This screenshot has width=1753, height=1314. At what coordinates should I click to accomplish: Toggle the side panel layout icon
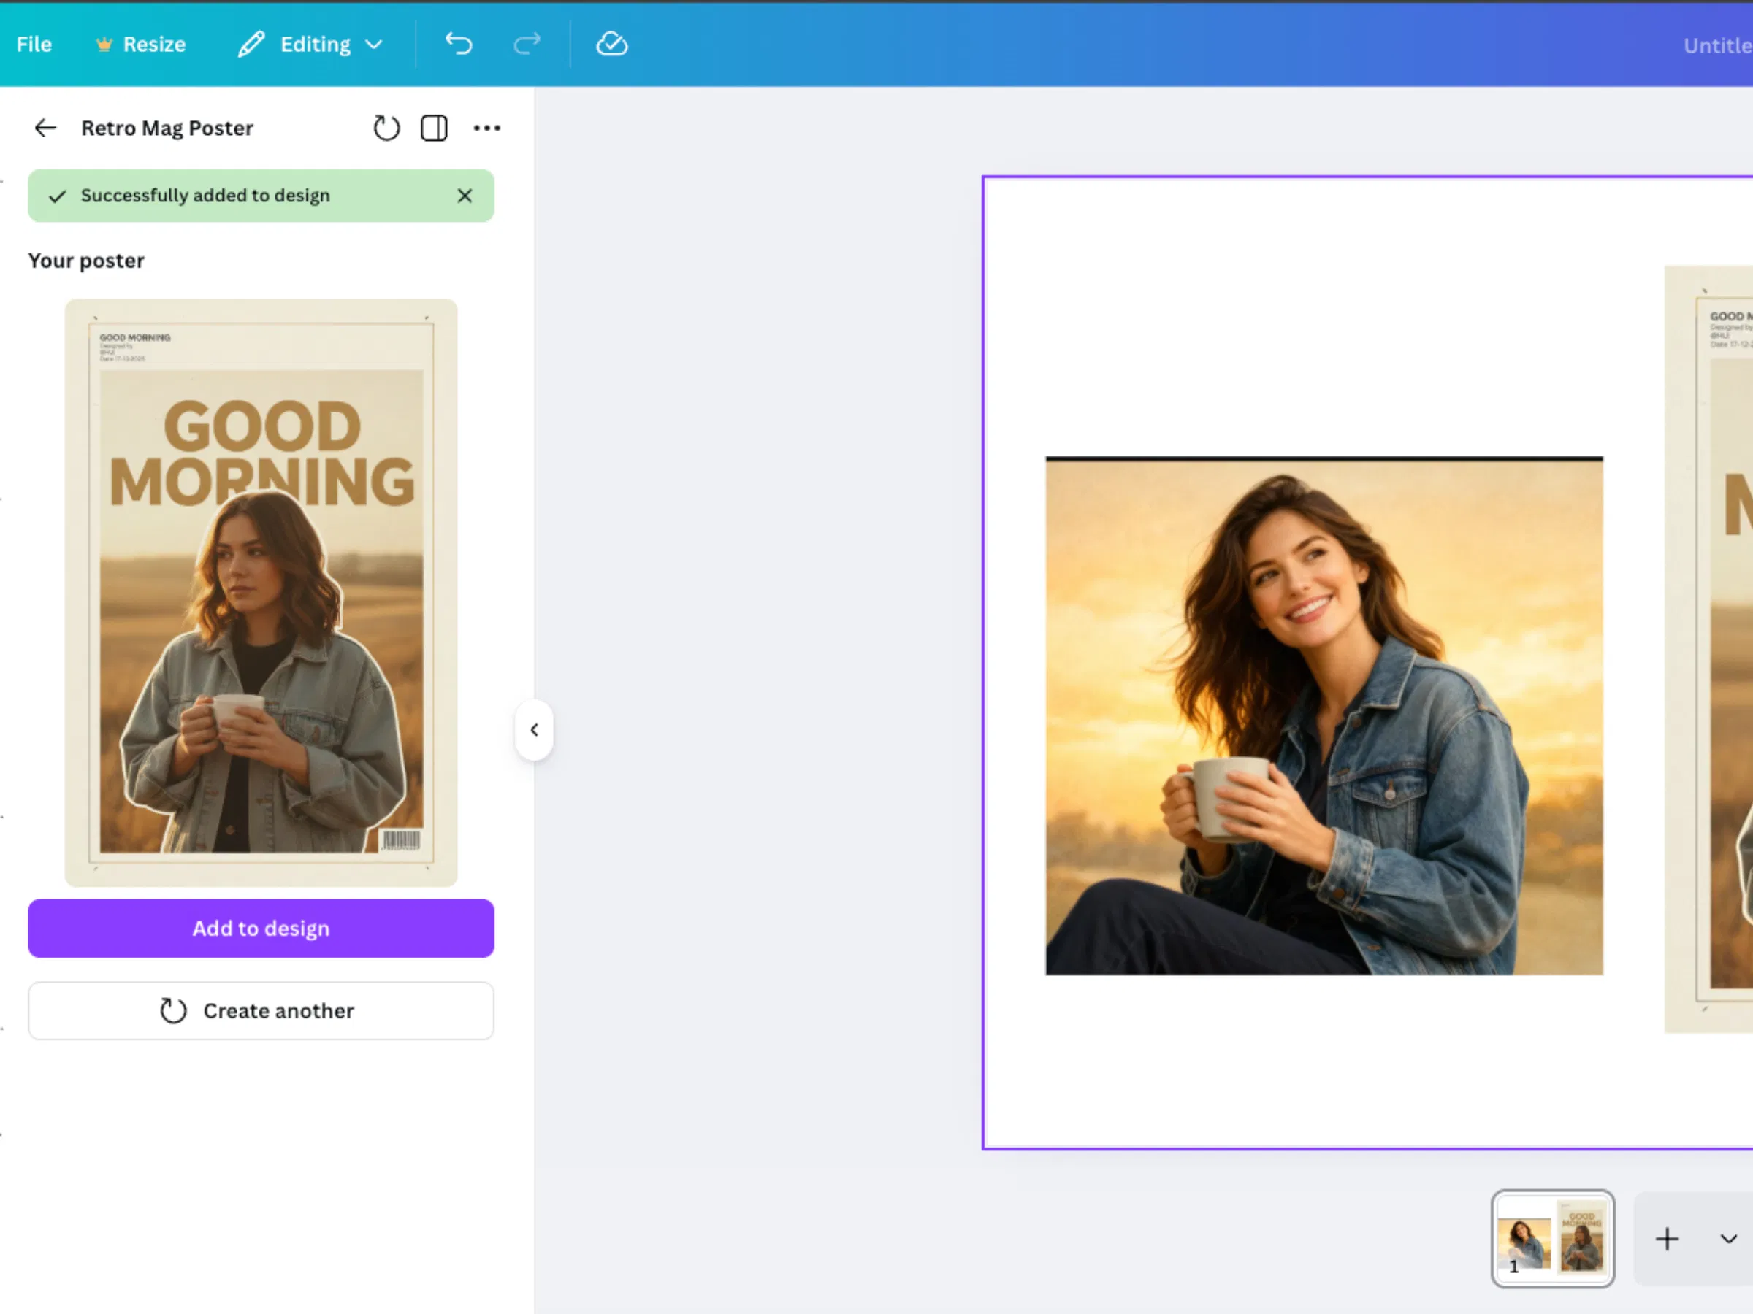click(435, 128)
